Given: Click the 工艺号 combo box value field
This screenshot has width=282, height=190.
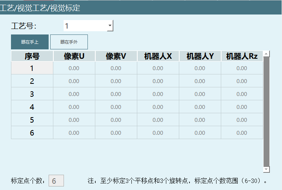Looking at the screenshot, I should [85, 26].
